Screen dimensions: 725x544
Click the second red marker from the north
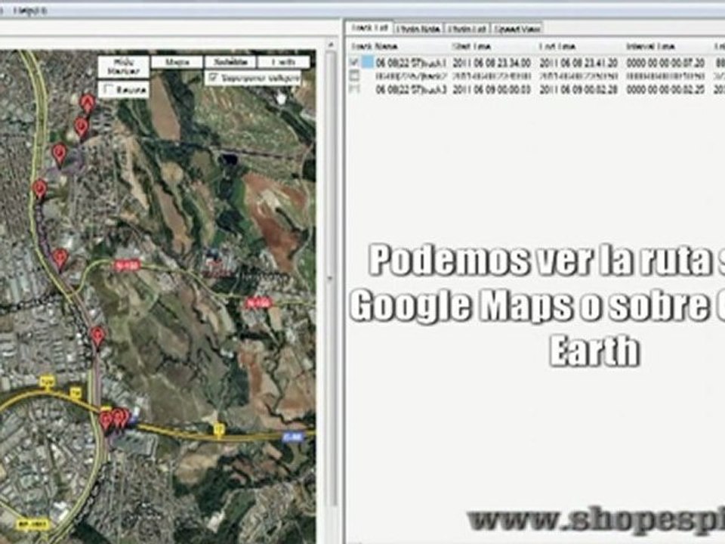coord(82,128)
